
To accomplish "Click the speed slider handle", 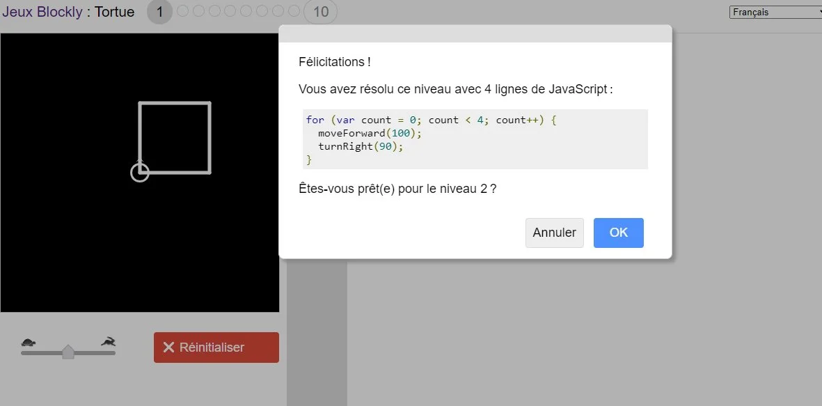I will (x=68, y=352).
